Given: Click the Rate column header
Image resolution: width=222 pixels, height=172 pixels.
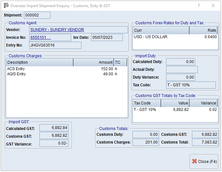Looking at the screenshot, I should tap(204, 30).
